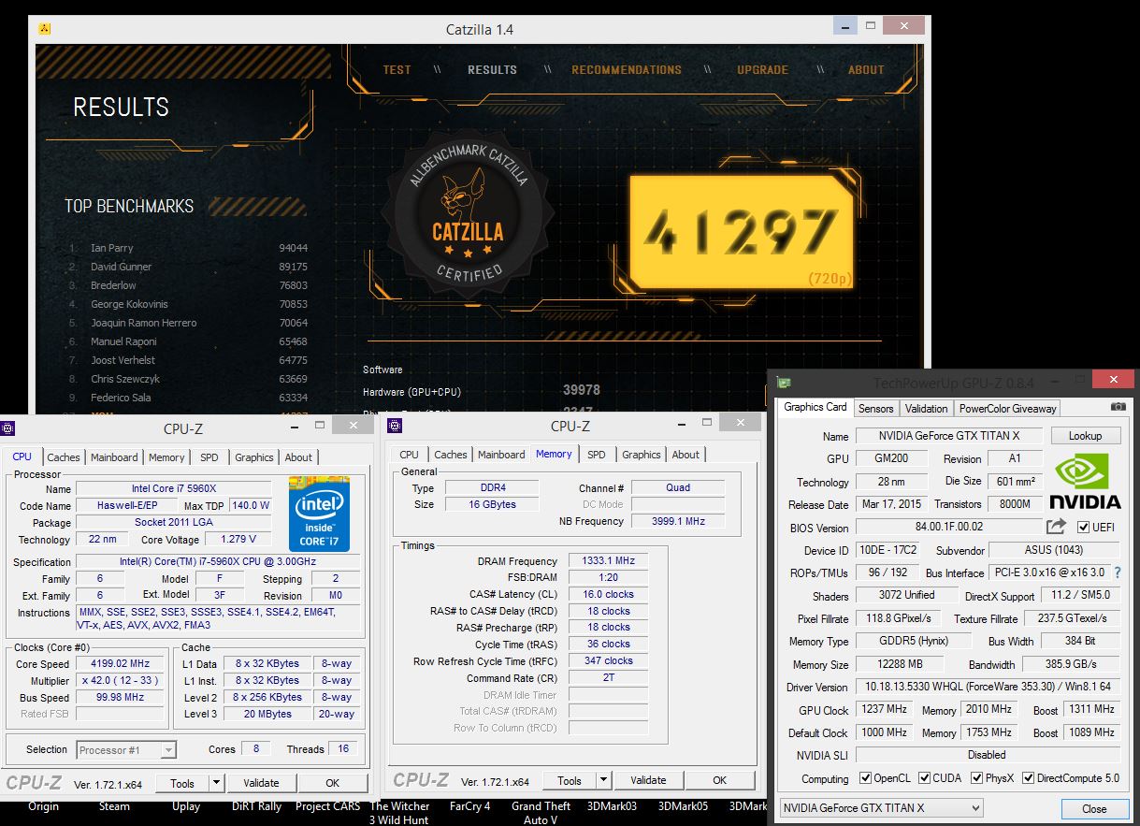Go to the UPGRADE tab in Catzilla
Viewport: 1140px width, 826px height.
(762, 69)
